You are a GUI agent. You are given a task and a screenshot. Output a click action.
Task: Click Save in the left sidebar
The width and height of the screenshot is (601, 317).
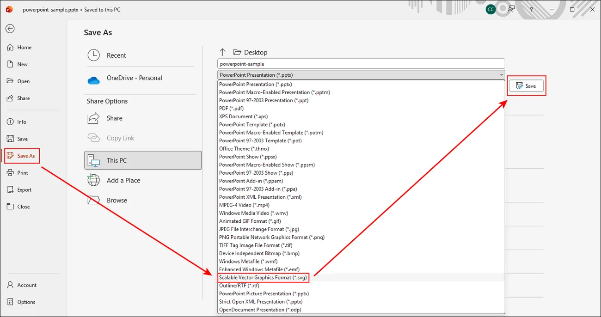18,139
